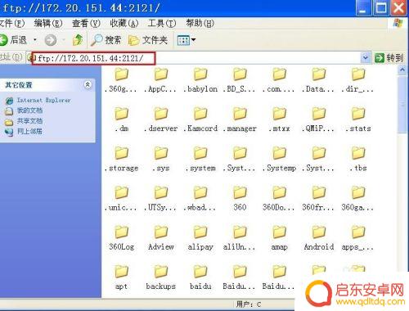Select the backups folder
This screenshot has height=311, width=409.
click(160, 277)
